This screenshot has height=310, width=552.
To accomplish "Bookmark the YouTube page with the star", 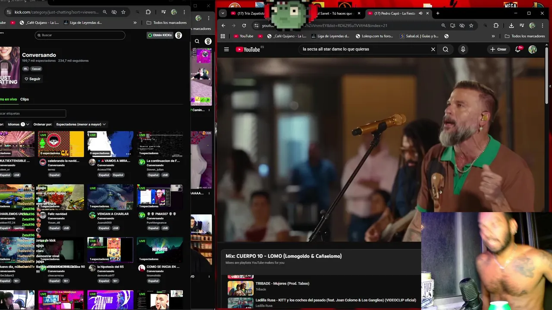I will pos(471,25).
